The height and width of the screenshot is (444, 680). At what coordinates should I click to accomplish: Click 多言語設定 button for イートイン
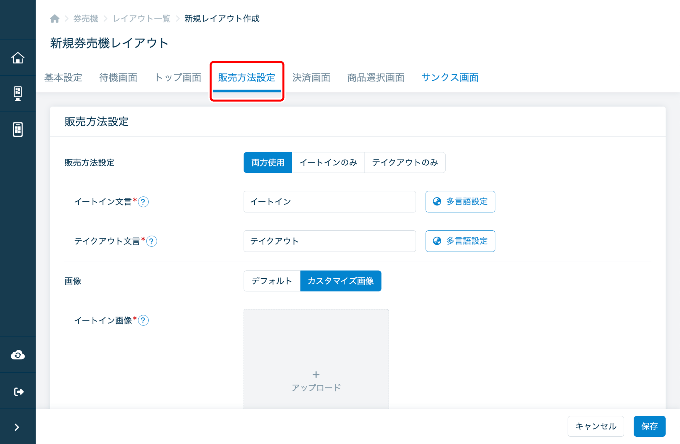tap(460, 202)
